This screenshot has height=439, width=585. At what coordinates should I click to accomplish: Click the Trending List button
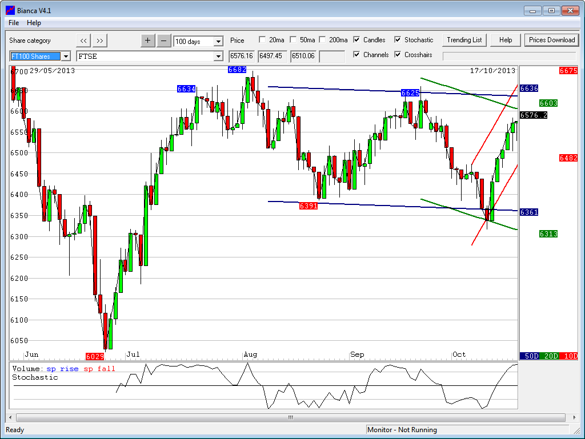point(464,40)
